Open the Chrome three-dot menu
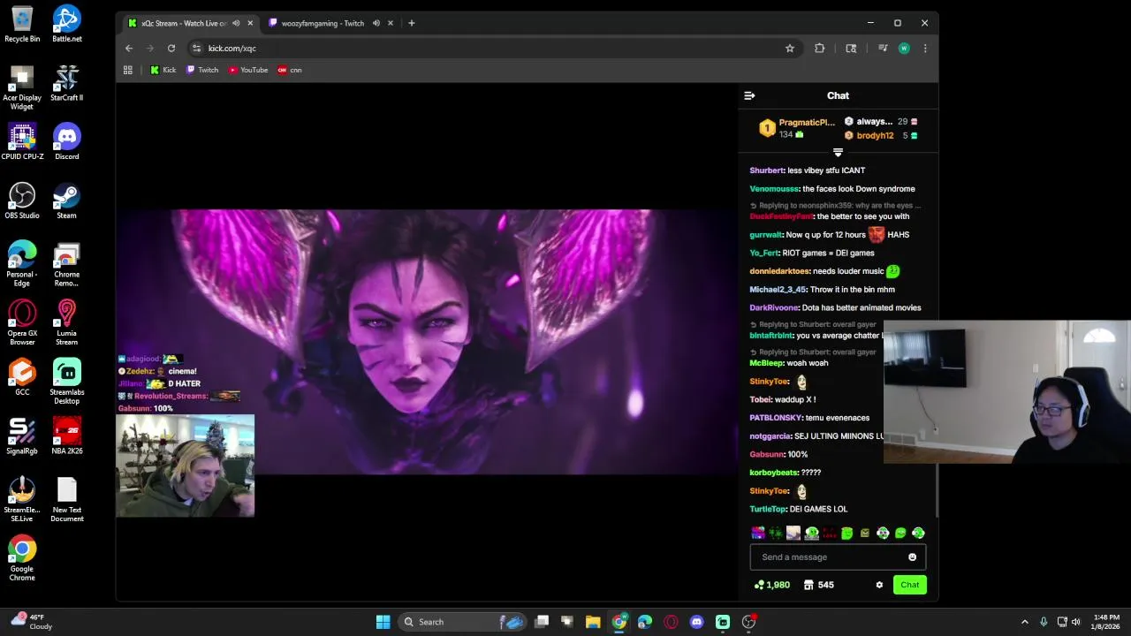The height and width of the screenshot is (636, 1131). point(925,49)
